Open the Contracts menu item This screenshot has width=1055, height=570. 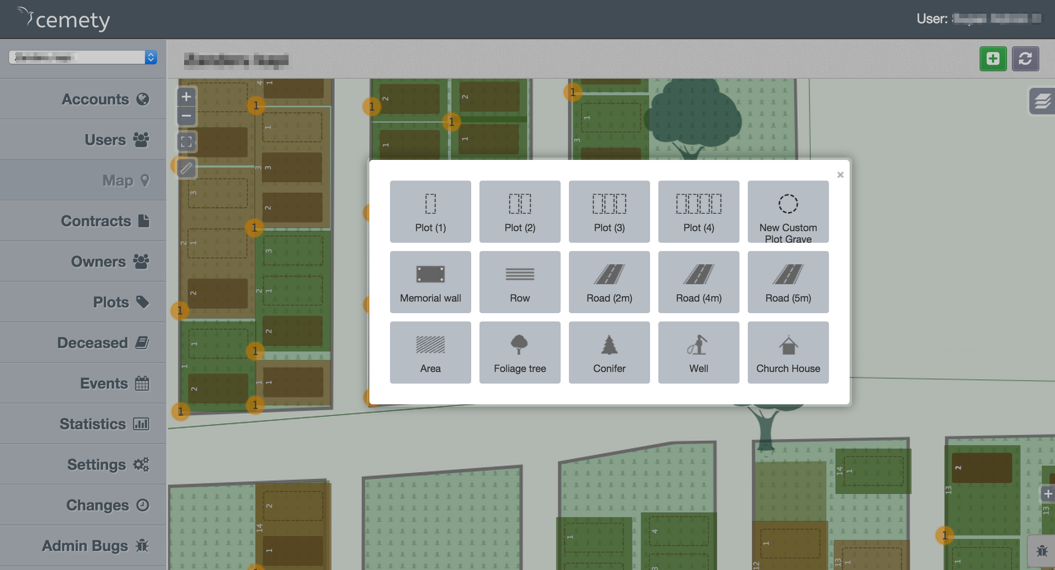click(105, 221)
